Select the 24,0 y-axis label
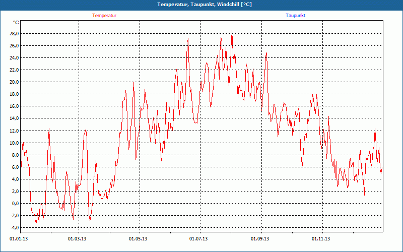Viewport: 403px width, 252px height. (x=14, y=58)
